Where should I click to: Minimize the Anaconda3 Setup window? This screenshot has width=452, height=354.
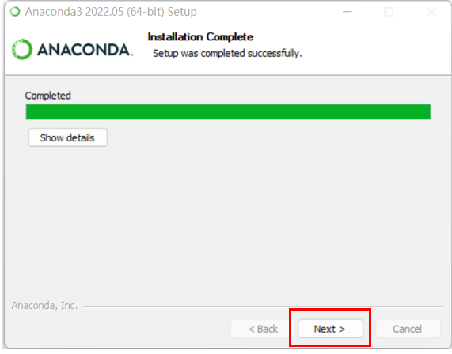tap(348, 12)
